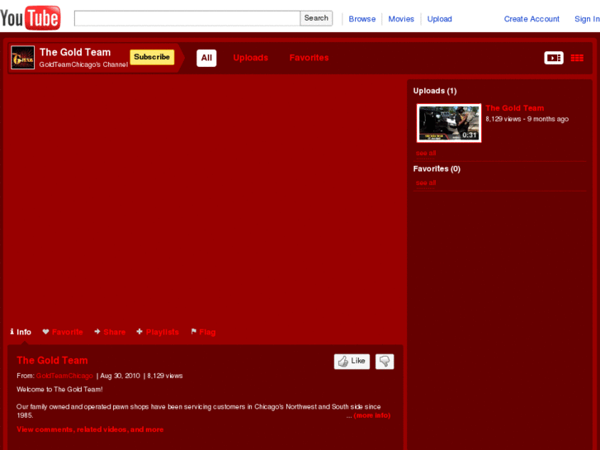
Task: Click the Uploads (1) heading
Action: pos(435,91)
